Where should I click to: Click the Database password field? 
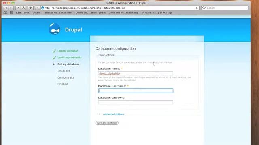point(136,102)
